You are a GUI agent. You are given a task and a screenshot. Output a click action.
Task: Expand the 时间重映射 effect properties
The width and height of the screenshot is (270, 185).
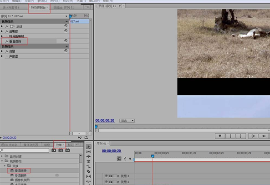coord(2,36)
